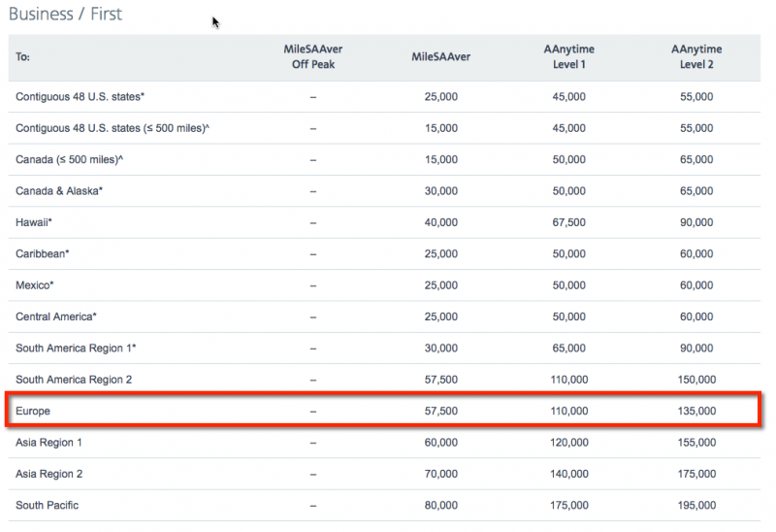
Task: Click the Caribbean destination label
Action: tap(43, 253)
